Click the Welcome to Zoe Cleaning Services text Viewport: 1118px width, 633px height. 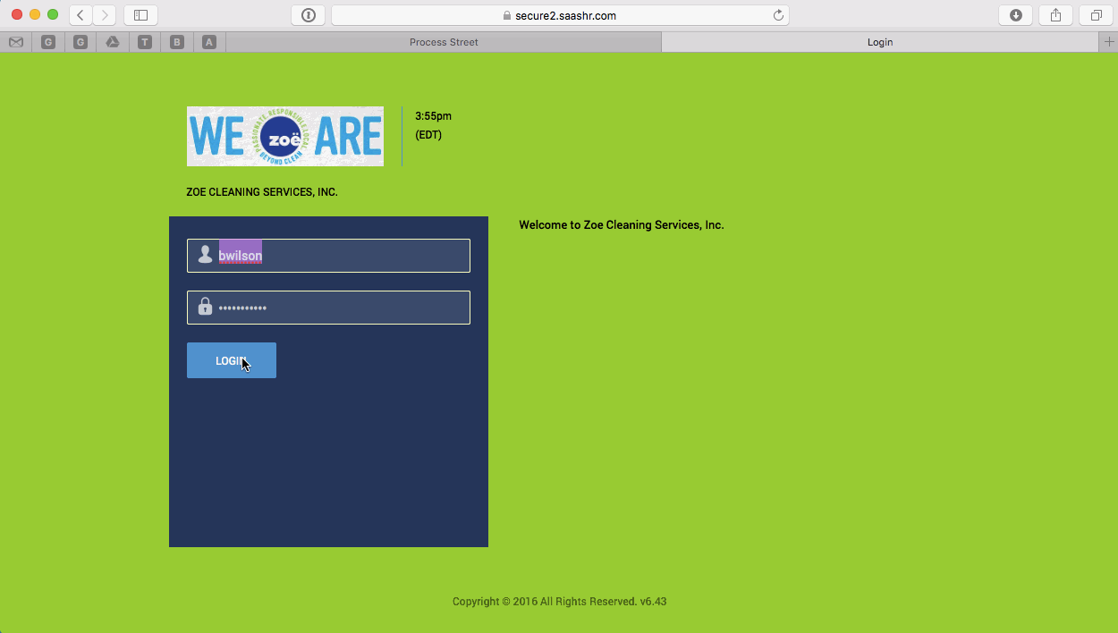622,225
